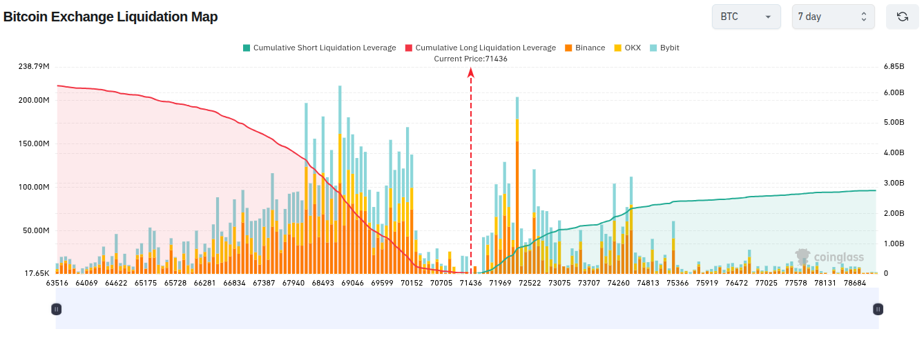
Task: Open the BTC coin dropdown
Action: point(746,17)
